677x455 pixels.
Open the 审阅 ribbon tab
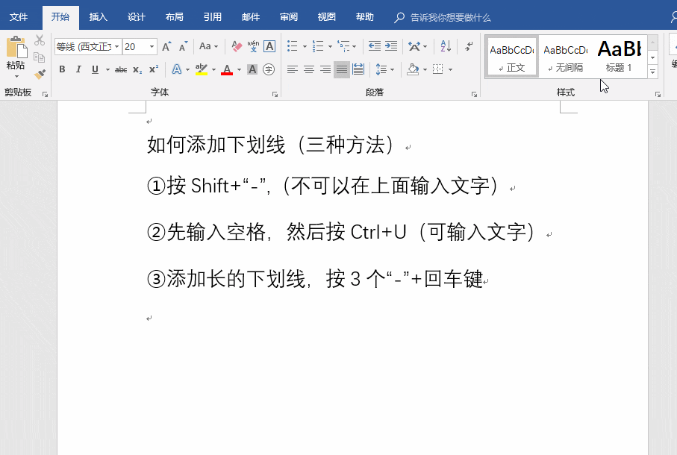point(288,17)
